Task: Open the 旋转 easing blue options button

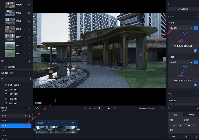Action: 196,62
